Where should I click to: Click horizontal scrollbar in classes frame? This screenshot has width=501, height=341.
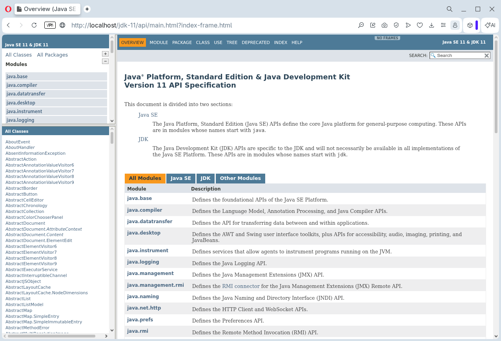(x=51, y=336)
